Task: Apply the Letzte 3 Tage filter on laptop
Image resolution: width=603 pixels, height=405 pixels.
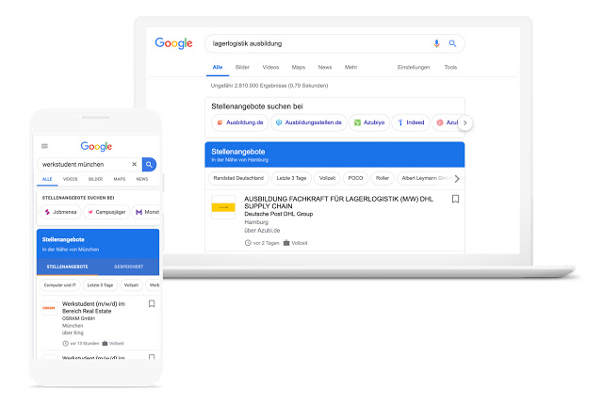Action: (x=291, y=178)
